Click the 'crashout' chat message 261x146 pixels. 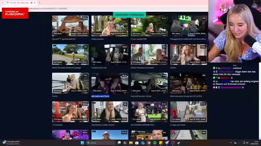237,68
